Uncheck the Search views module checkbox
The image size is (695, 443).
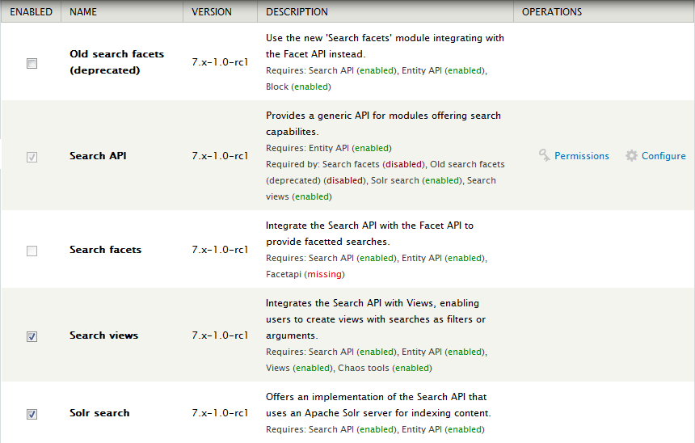tap(32, 336)
